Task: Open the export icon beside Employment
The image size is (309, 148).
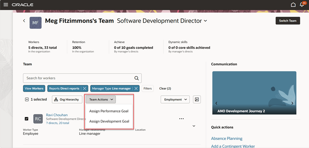Action: coord(197,99)
